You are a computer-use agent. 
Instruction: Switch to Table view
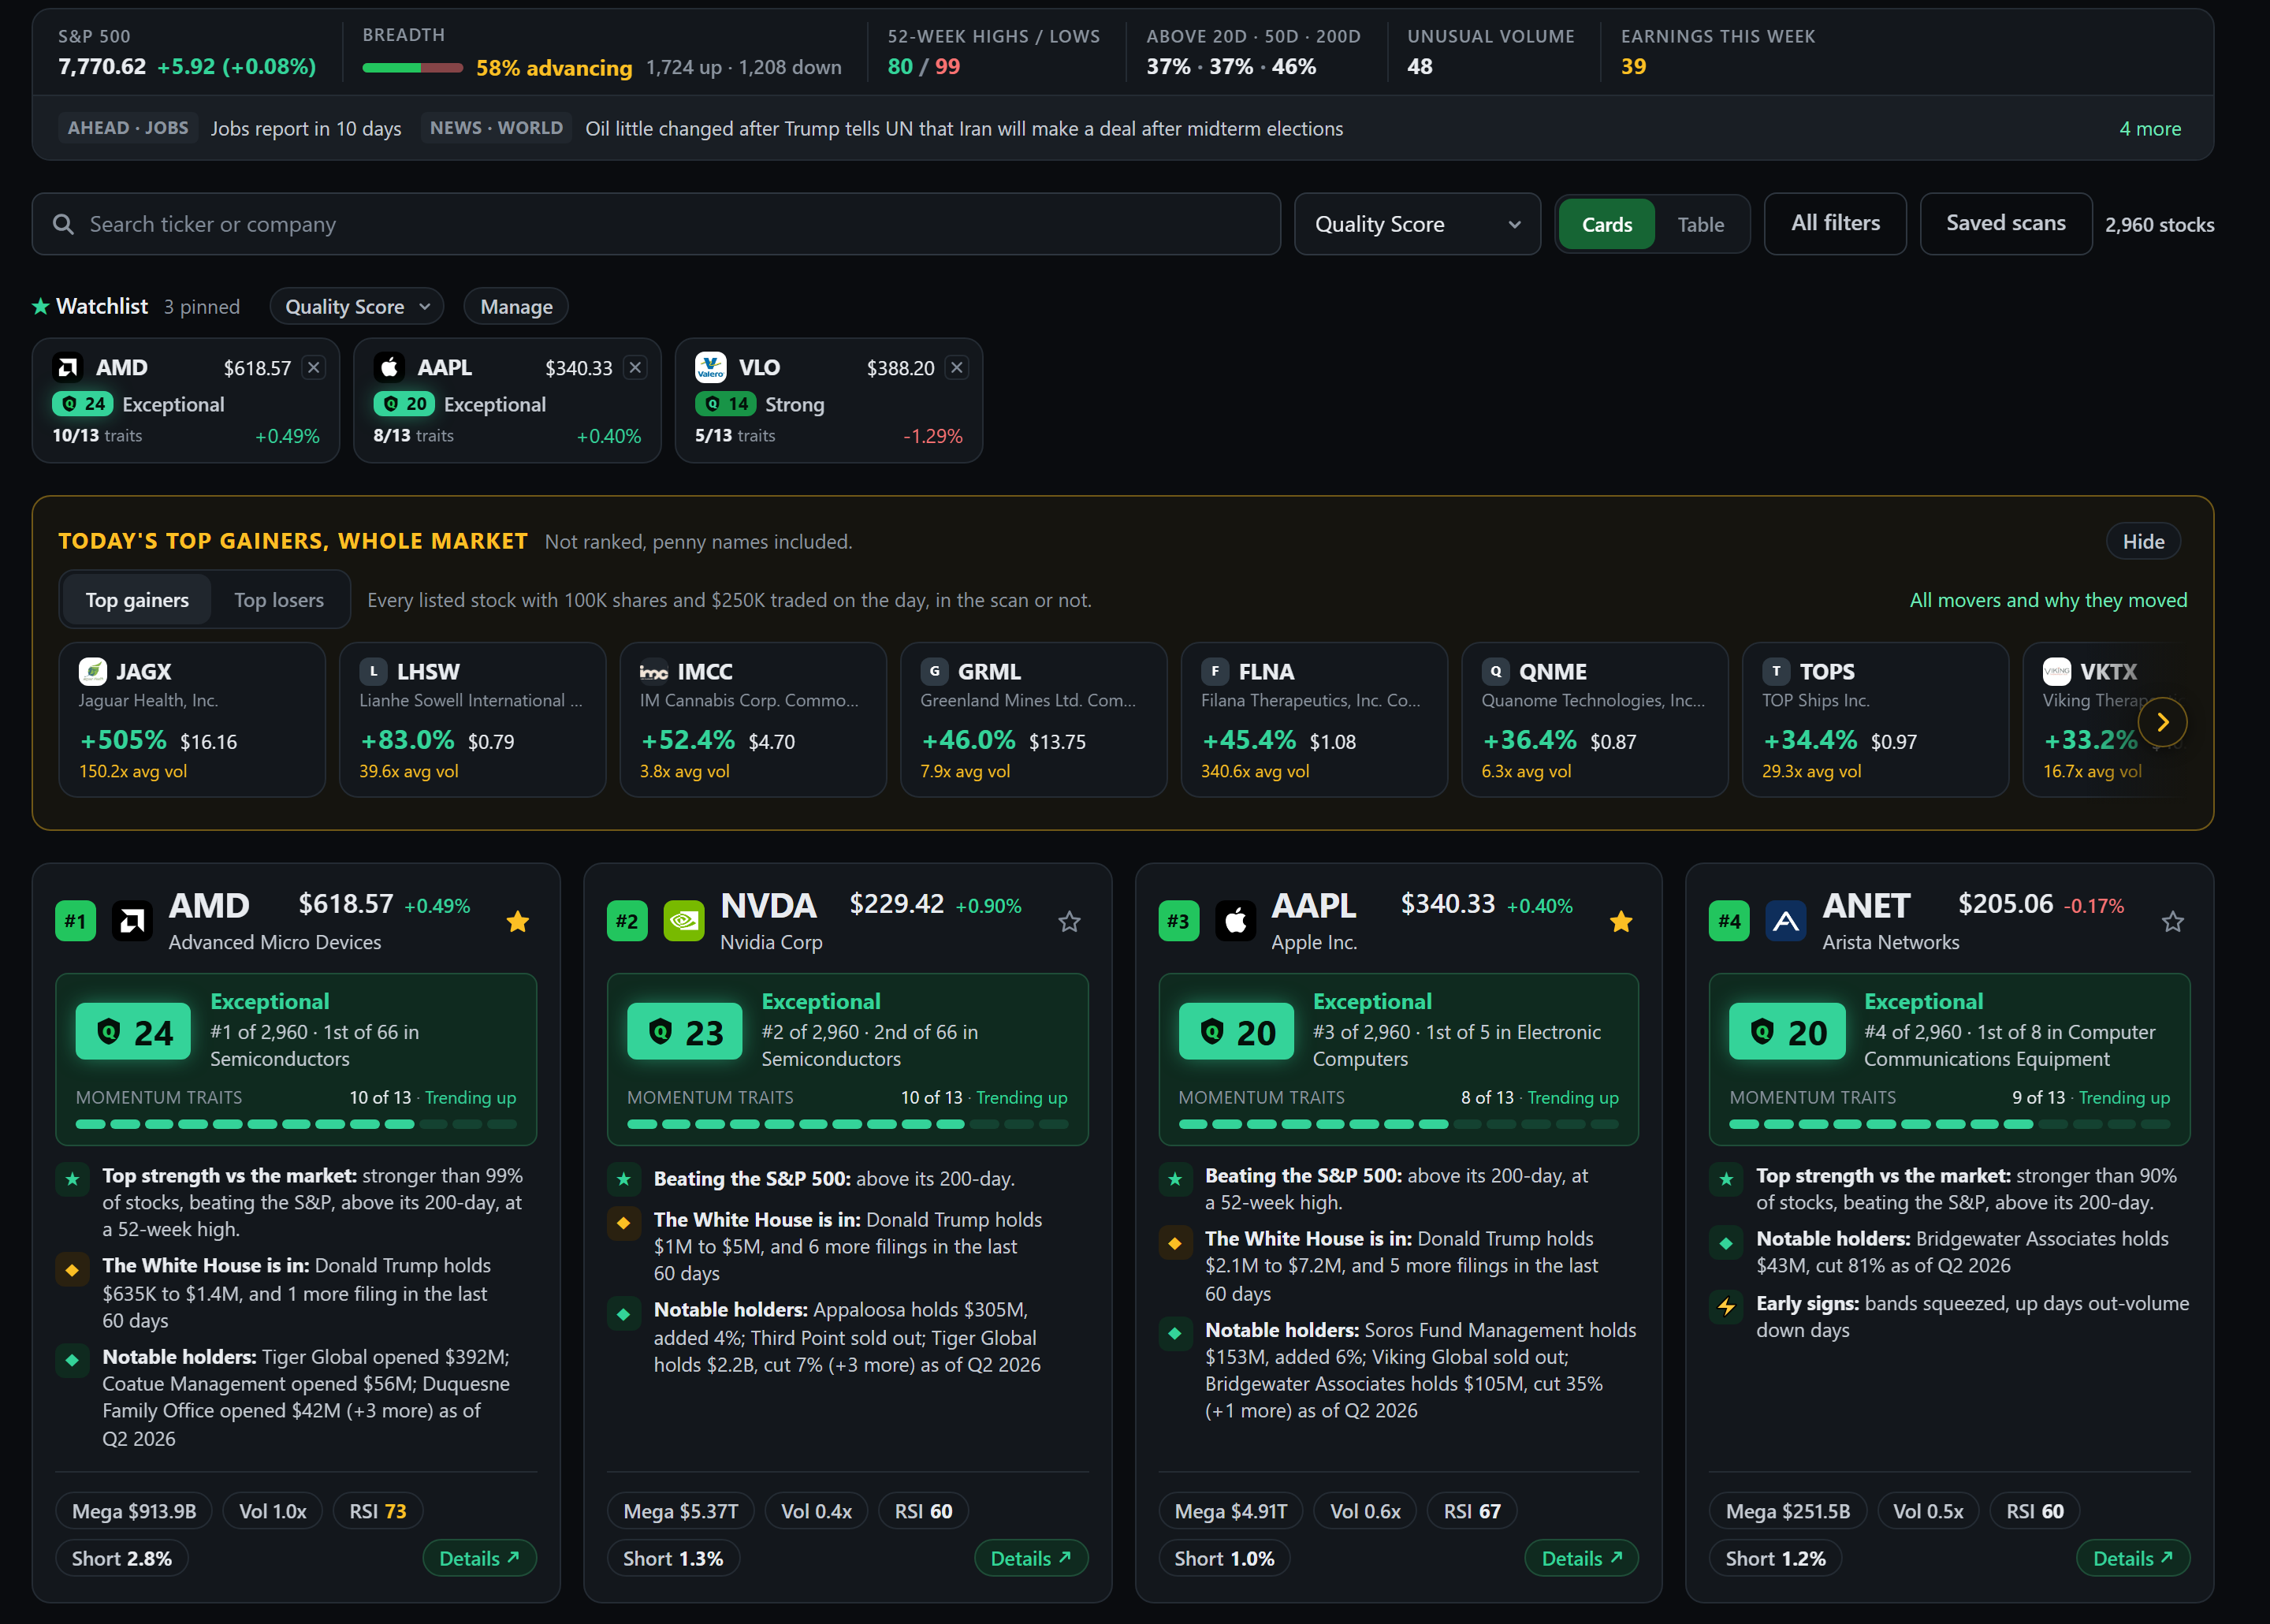point(1700,224)
